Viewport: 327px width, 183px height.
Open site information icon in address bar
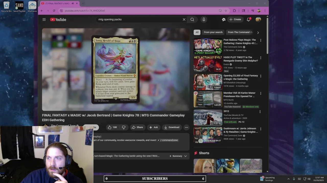61,11
